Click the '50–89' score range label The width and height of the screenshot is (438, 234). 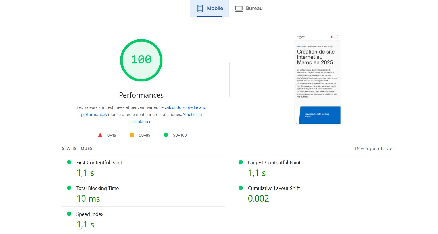(x=145, y=135)
